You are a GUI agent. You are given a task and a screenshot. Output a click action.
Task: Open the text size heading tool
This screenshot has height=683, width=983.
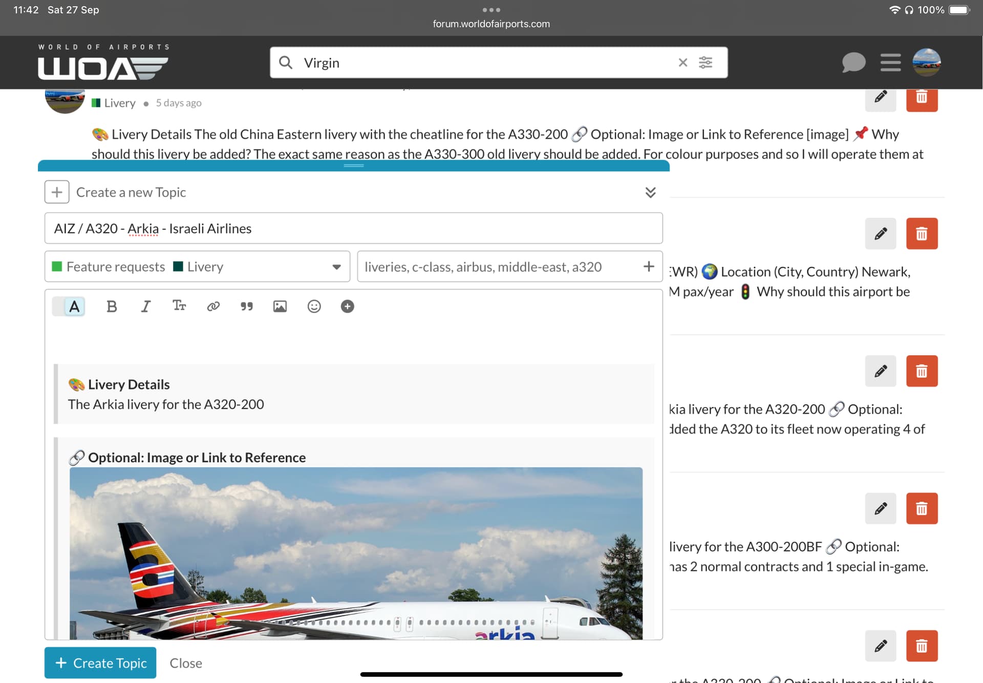[x=179, y=306]
